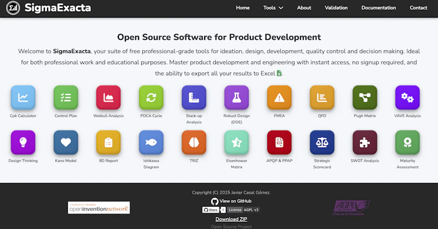Expand the Tools dropdown menu
Viewport: 438px width, 229px height.
point(273,8)
